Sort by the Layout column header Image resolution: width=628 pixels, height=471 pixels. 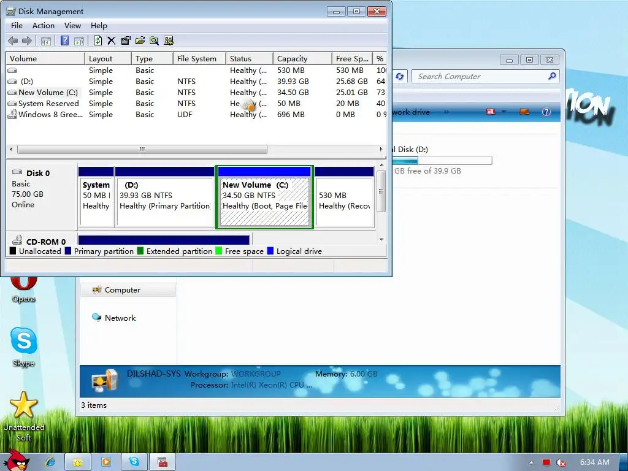[108, 58]
